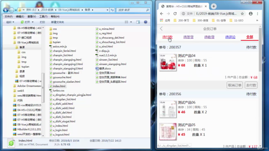Select v-diqu.js file
Viewport: 269px width, 151px height.
pos(103,51)
